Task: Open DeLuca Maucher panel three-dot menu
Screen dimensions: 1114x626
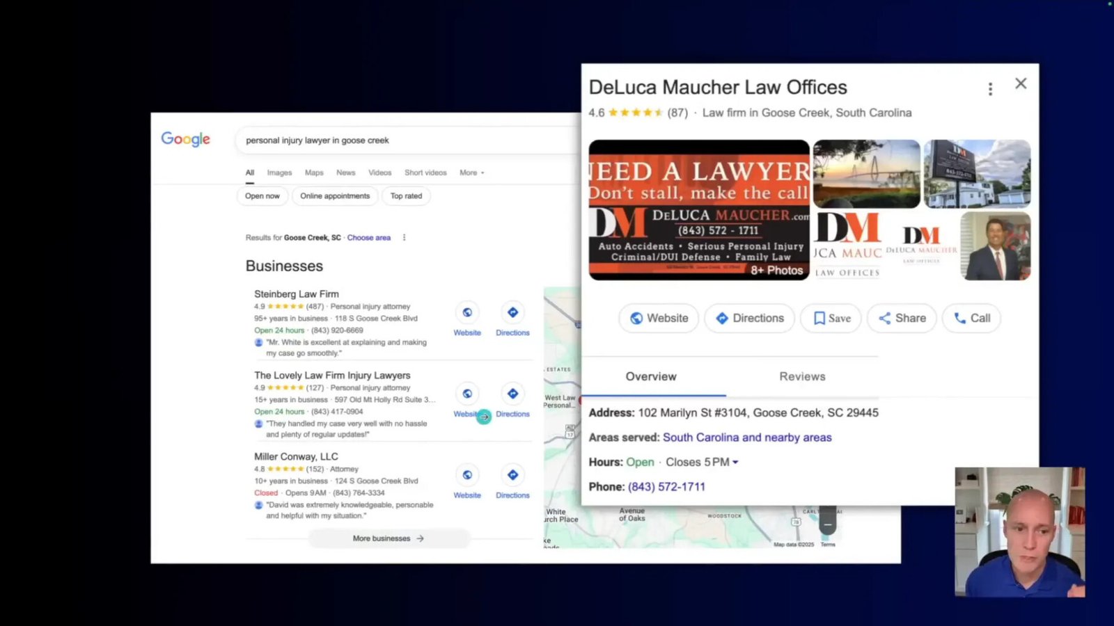Action: (x=990, y=89)
